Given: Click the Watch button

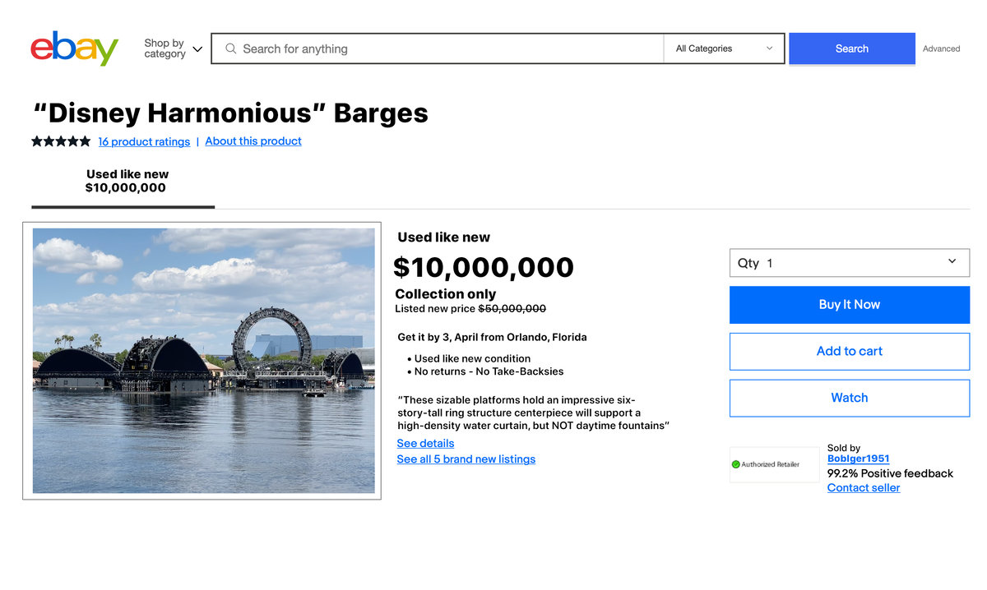Looking at the screenshot, I should tap(849, 398).
